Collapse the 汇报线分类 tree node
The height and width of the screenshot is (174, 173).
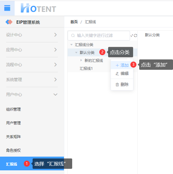(x=72, y=45)
